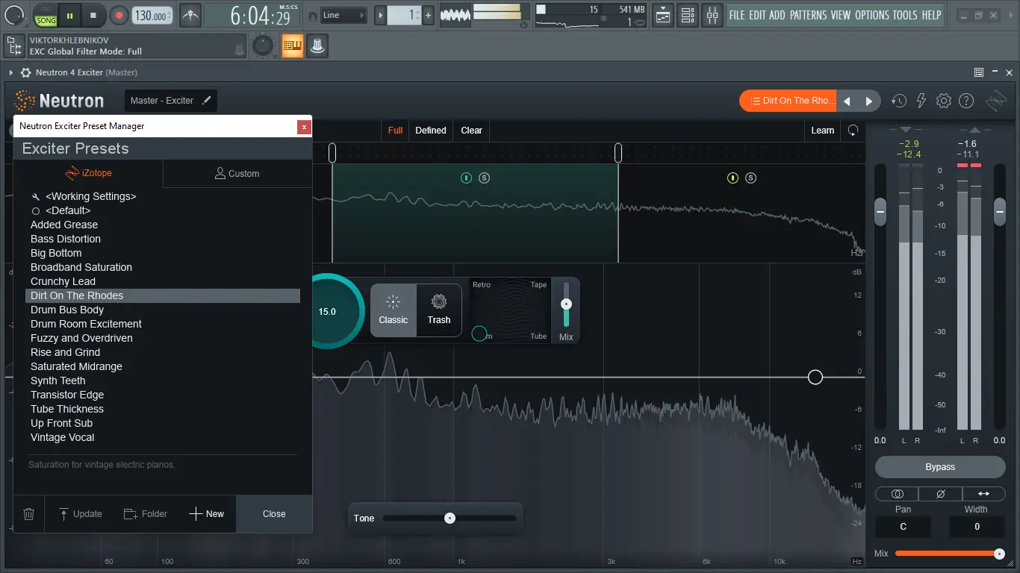
Task: Click the phase invert icon
Action: [941, 494]
